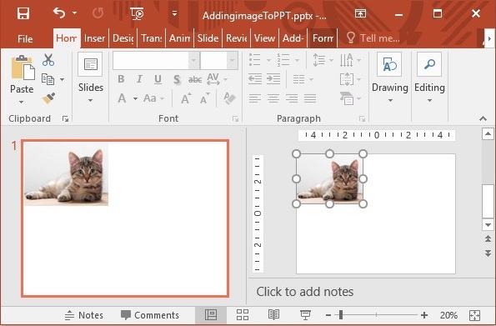Decrease list indent level
Screen dimensions: 496x326
(x=255, y=79)
